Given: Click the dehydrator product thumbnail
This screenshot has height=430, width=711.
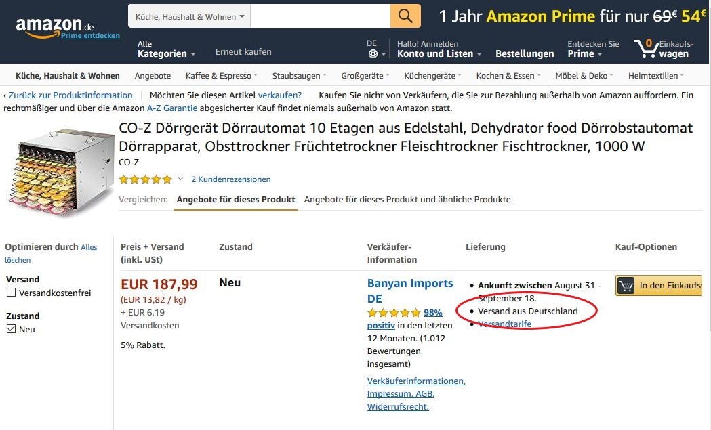Looking at the screenshot, I should tap(59, 172).
